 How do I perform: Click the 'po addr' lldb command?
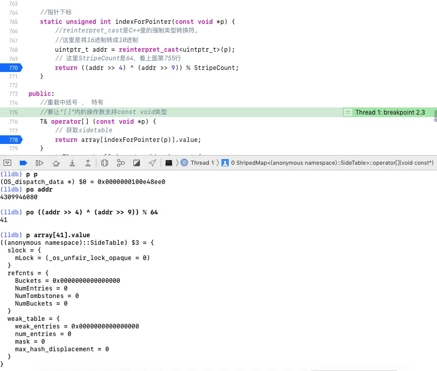[40, 190]
